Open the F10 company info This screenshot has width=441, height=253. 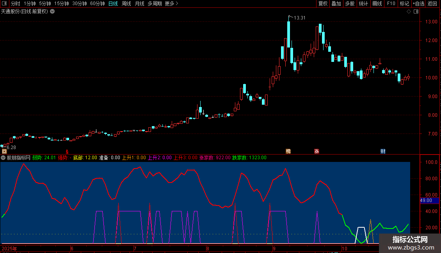[391, 4]
